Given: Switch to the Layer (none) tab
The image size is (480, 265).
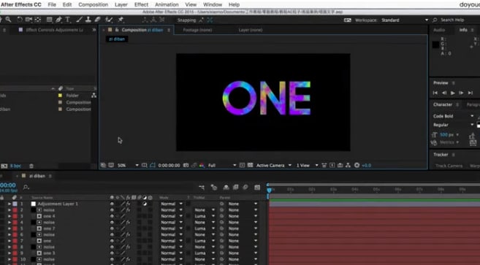Looking at the screenshot, I should tap(251, 30).
